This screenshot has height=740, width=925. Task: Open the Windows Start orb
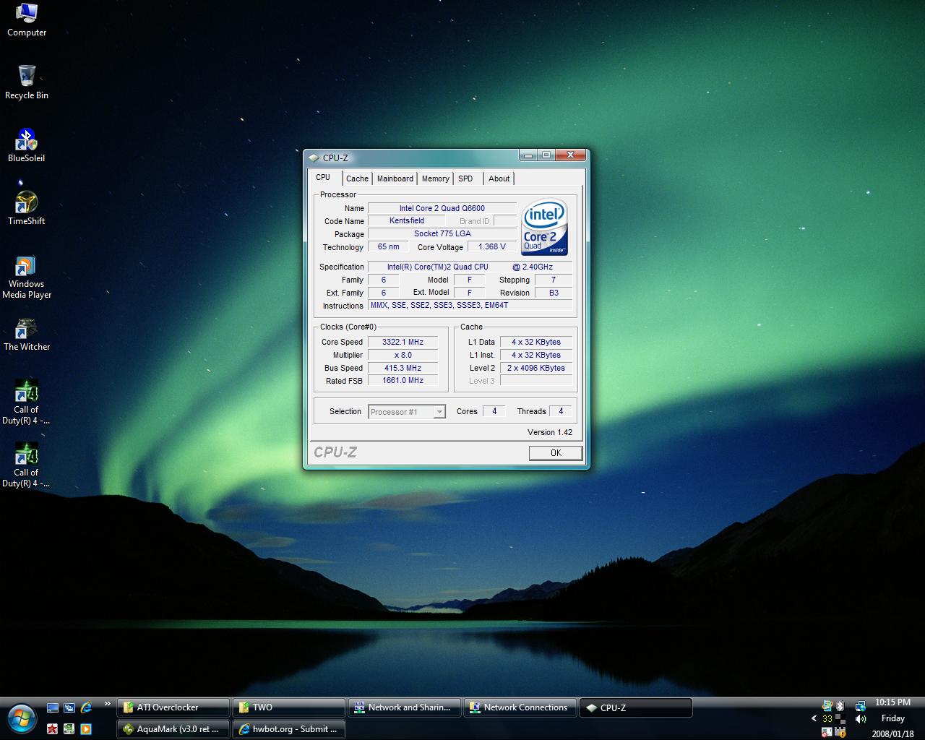pyautogui.click(x=22, y=718)
